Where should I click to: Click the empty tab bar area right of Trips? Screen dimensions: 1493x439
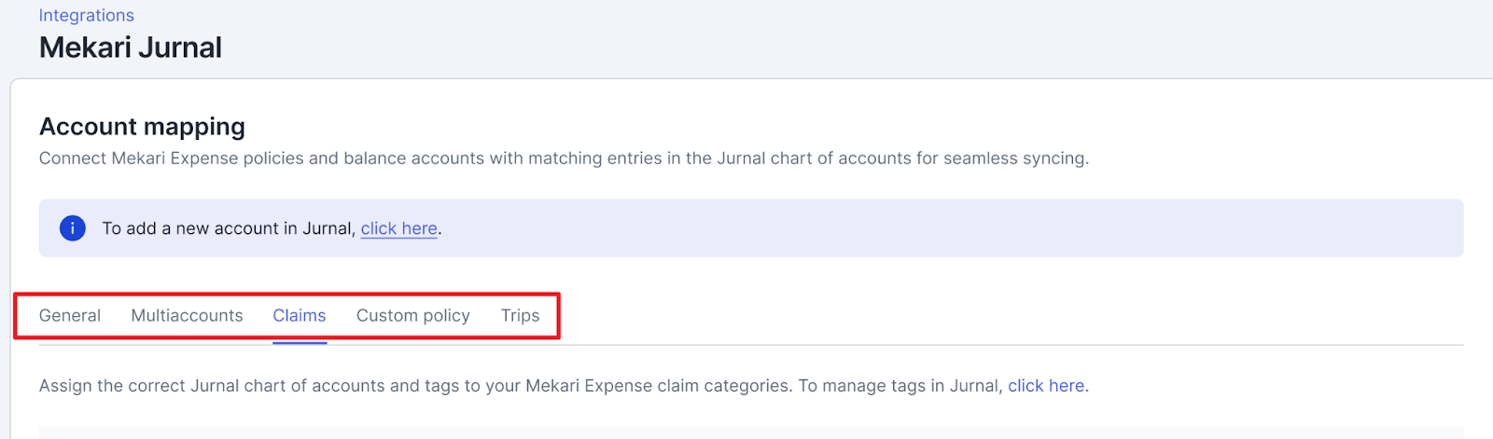[1012, 316]
